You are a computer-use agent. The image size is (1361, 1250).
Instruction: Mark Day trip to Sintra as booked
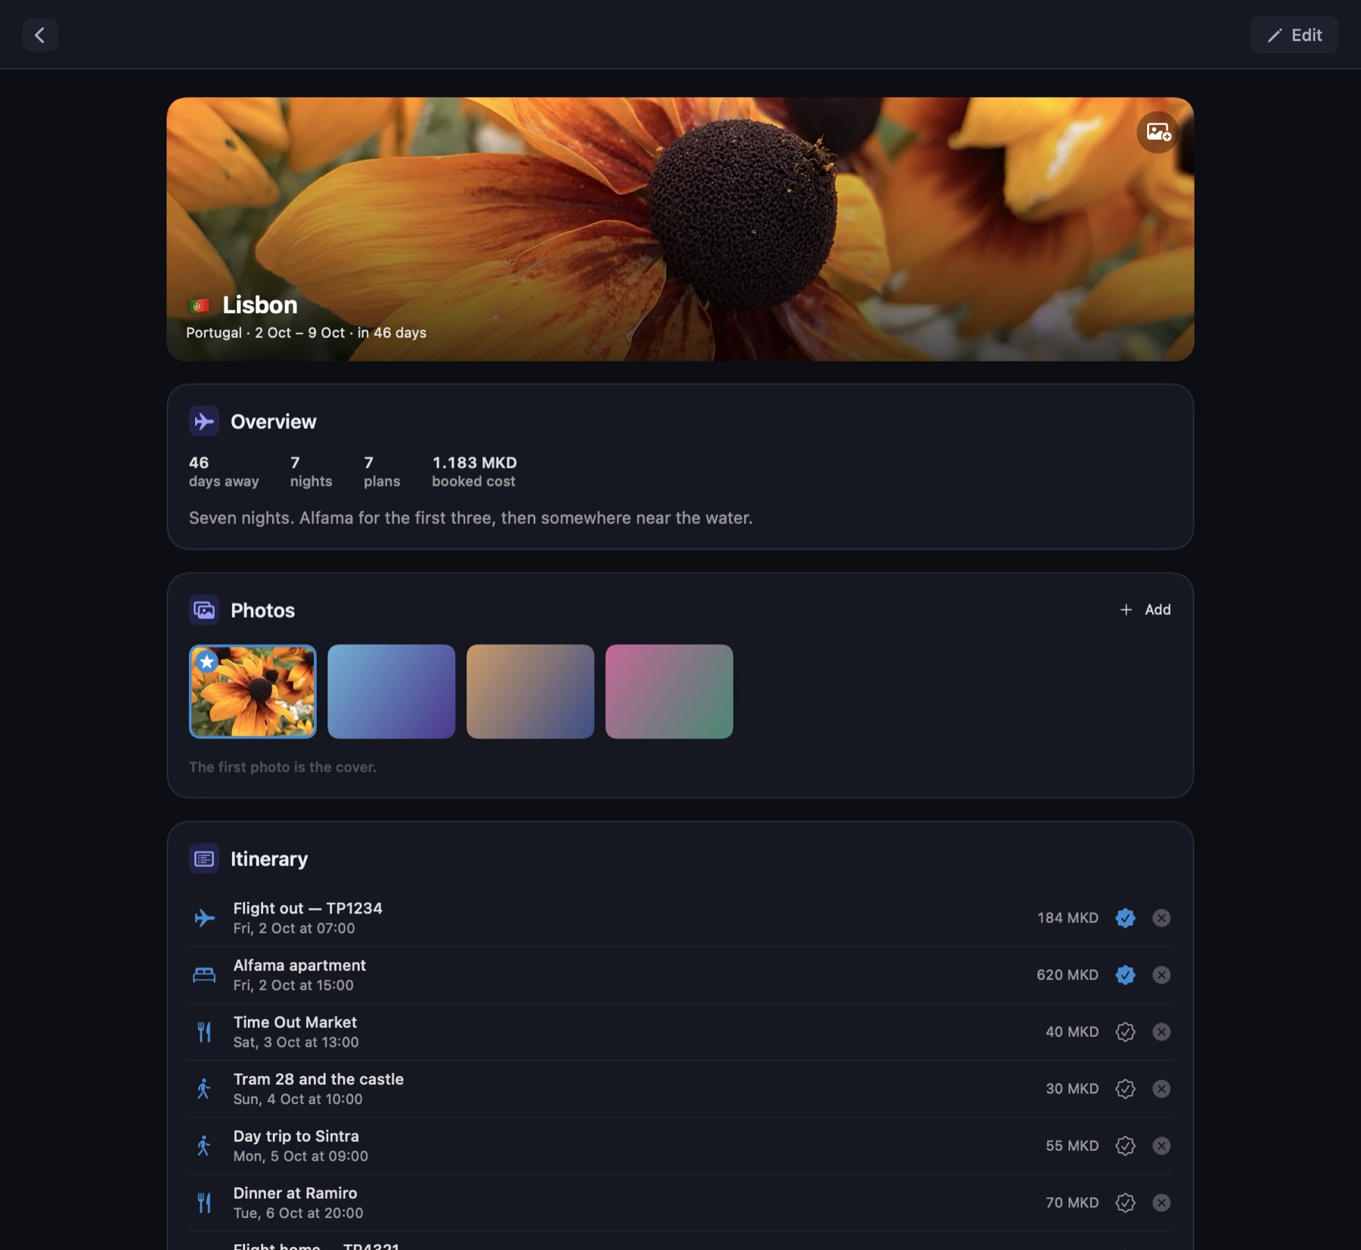[x=1125, y=1146]
